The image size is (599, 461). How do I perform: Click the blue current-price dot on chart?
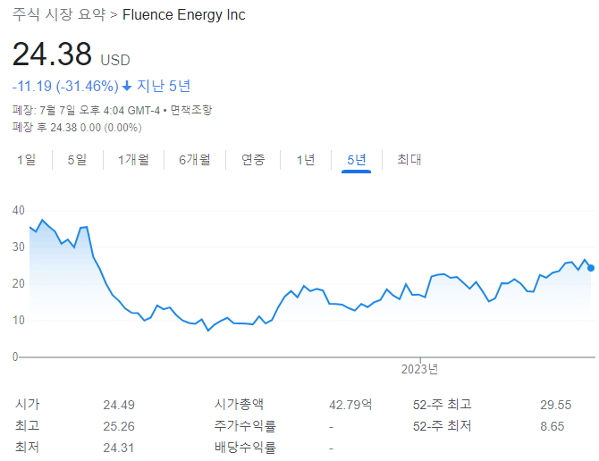[x=591, y=268]
